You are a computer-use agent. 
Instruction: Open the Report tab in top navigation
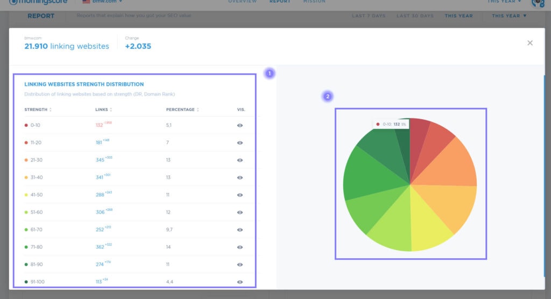click(x=280, y=2)
